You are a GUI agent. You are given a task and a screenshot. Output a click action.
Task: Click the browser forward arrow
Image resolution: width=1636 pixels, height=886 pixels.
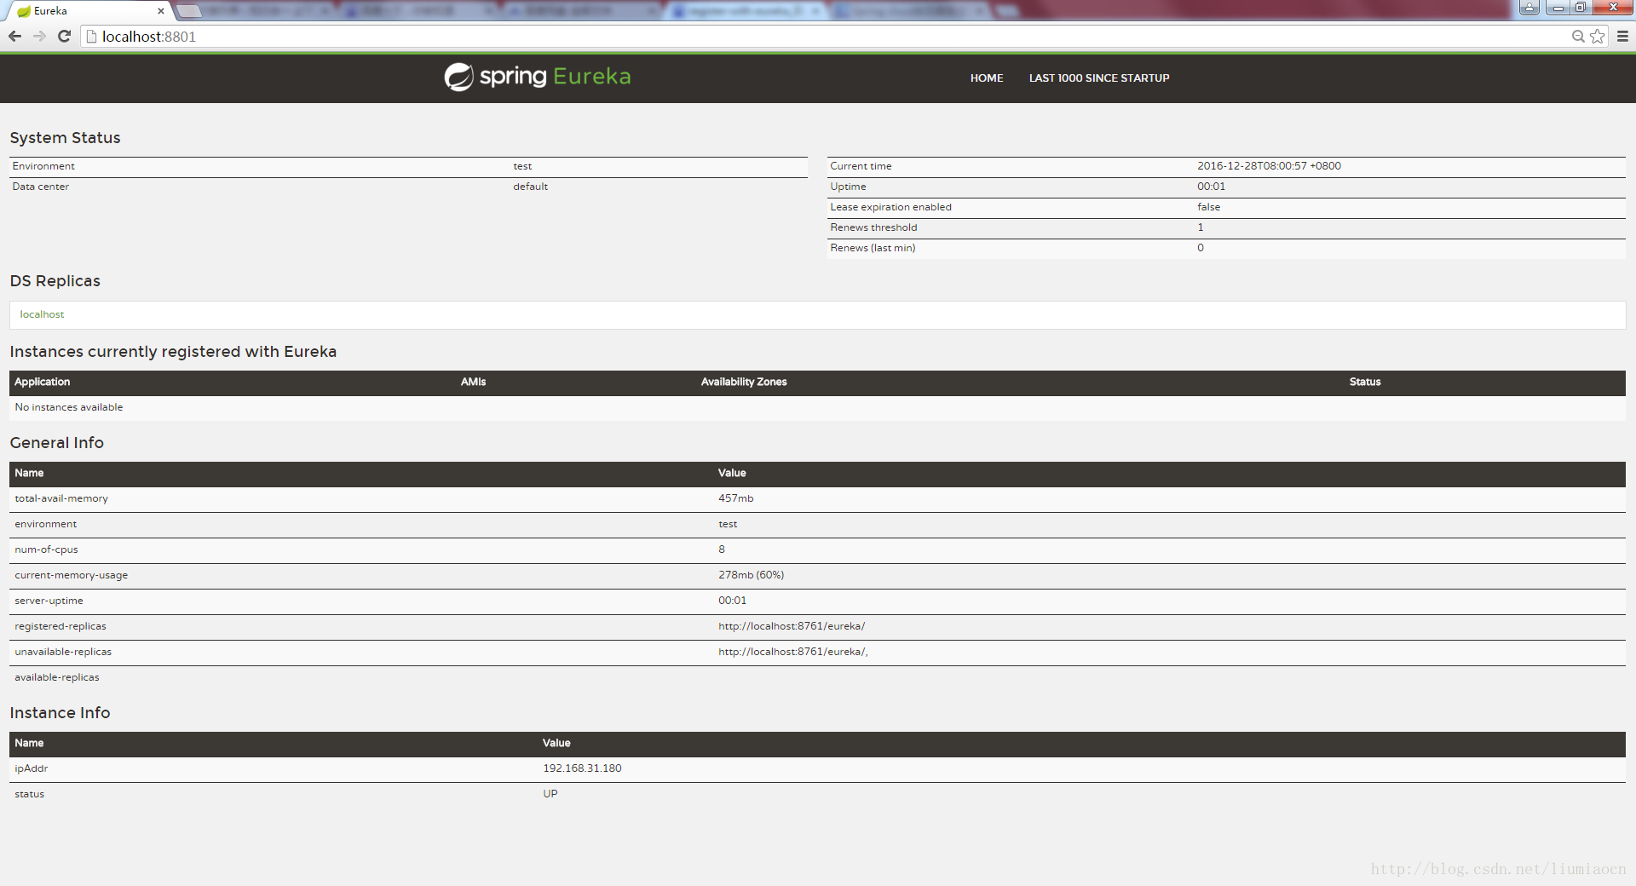click(39, 37)
